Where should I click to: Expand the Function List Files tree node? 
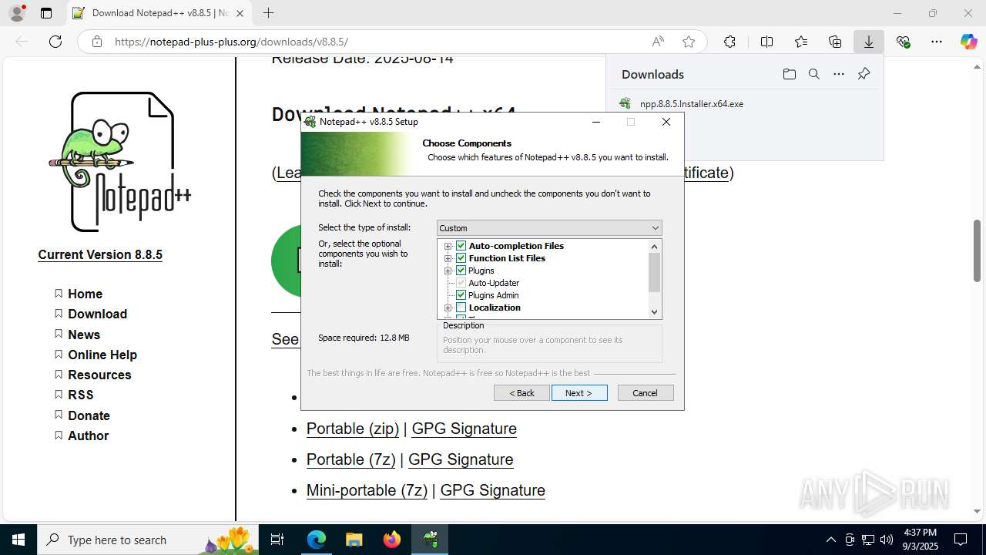coord(448,258)
